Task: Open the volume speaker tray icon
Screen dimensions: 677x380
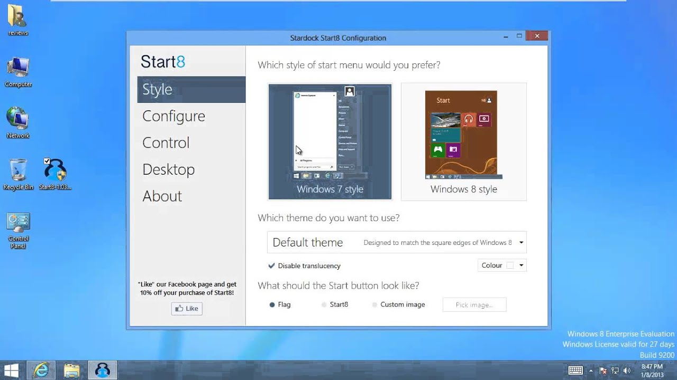Action: click(x=627, y=370)
